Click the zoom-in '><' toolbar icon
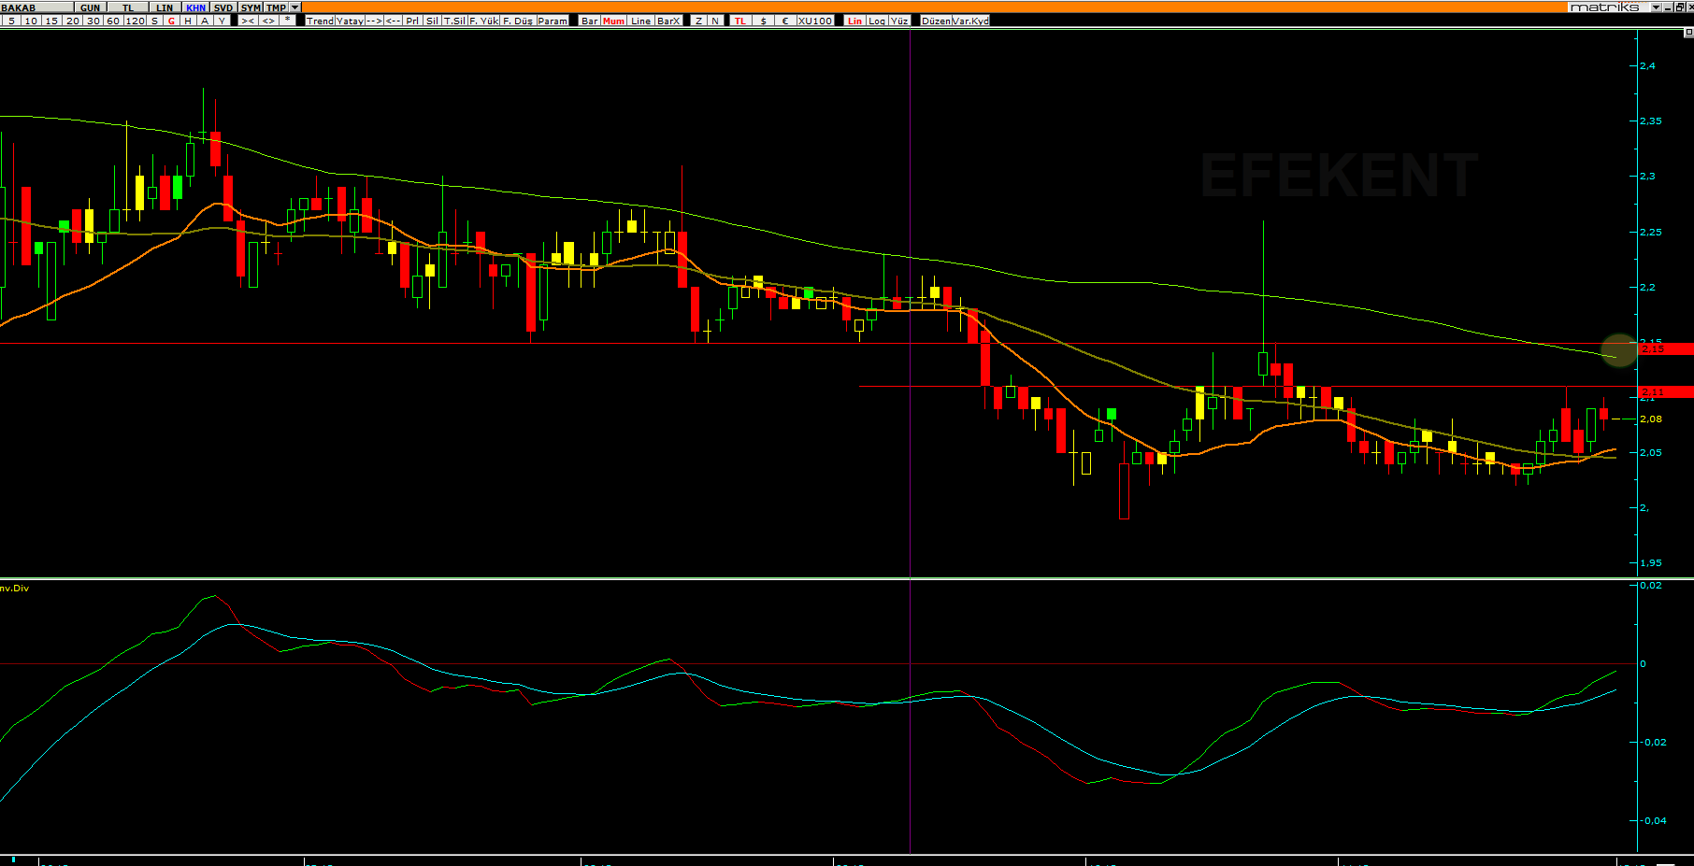 tap(248, 21)
